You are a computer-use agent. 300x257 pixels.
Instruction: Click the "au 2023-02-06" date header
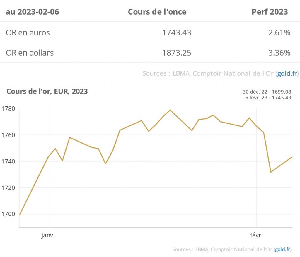[32, 12]
